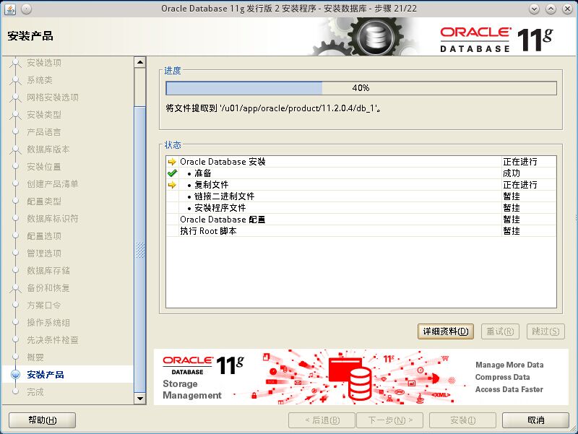Click sidebar scrollbar down arrow
Image resolution: width=578 pixels, height=434 pixels.
pos(140,399)
